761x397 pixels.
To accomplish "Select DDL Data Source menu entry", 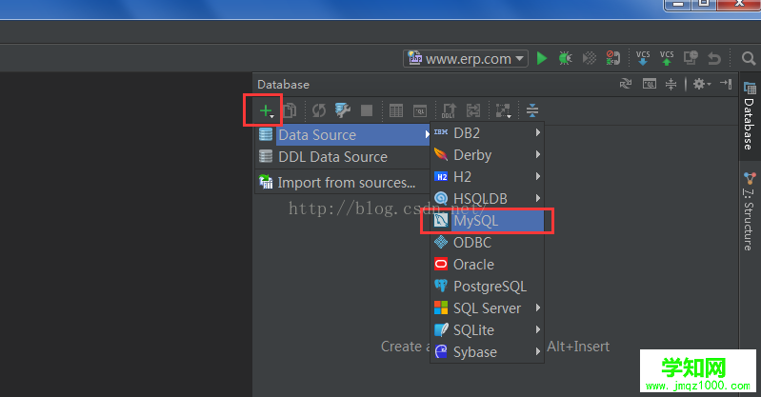I will (343, 157).
